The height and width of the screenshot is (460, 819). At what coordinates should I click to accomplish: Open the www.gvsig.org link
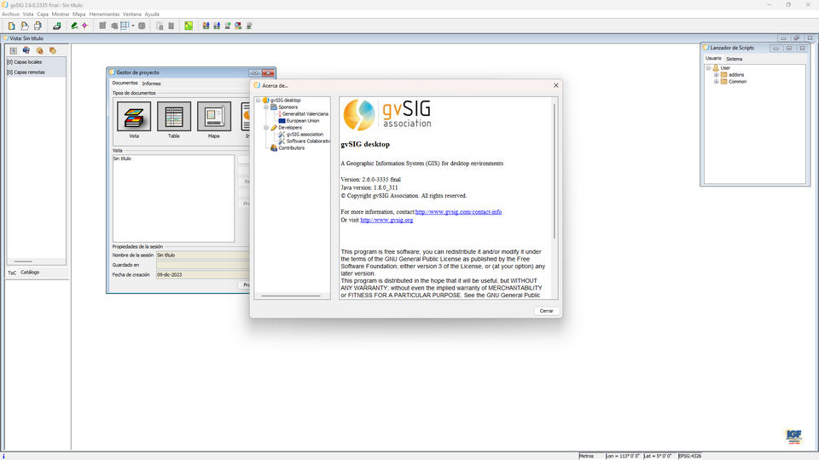(386, 220)
